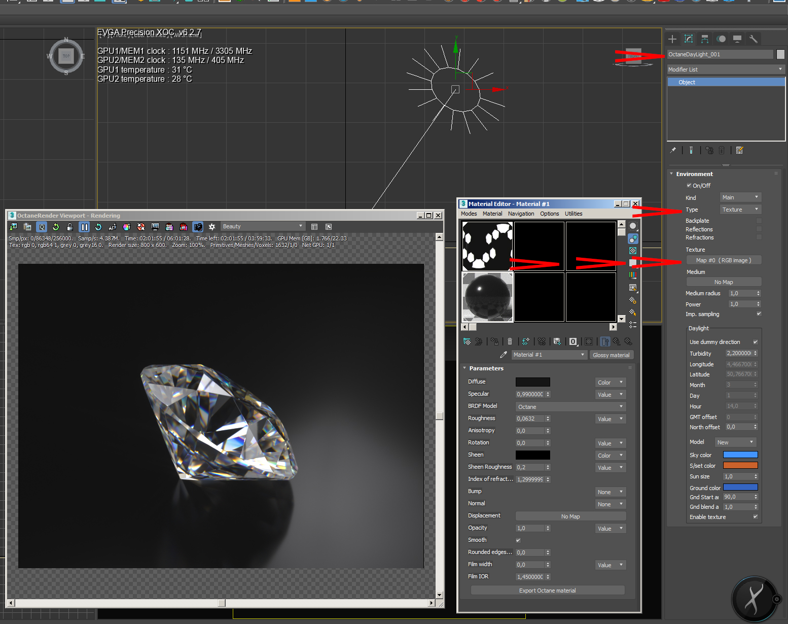This screenshot has width=788, height=624.
Task: Toggle Use dummy direction checkbox
Action: [x=756, y=342]
